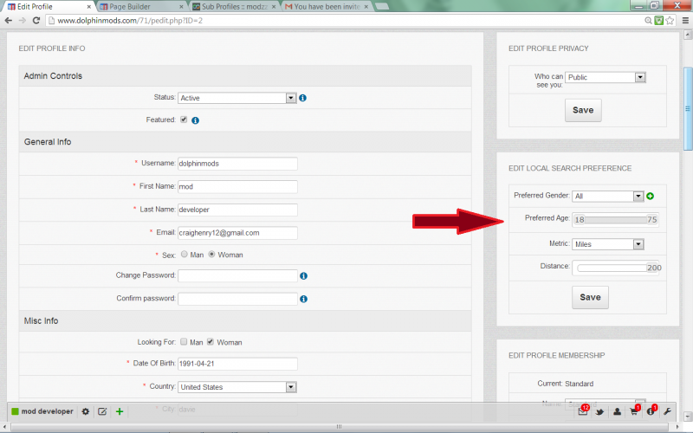The height and width of the screenshot is (433, 693).
Task: Open the Status dropdown showing Active
Action: 236,98
